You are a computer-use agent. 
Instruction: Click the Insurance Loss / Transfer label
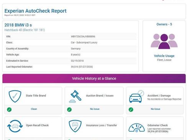pos(102,125)
